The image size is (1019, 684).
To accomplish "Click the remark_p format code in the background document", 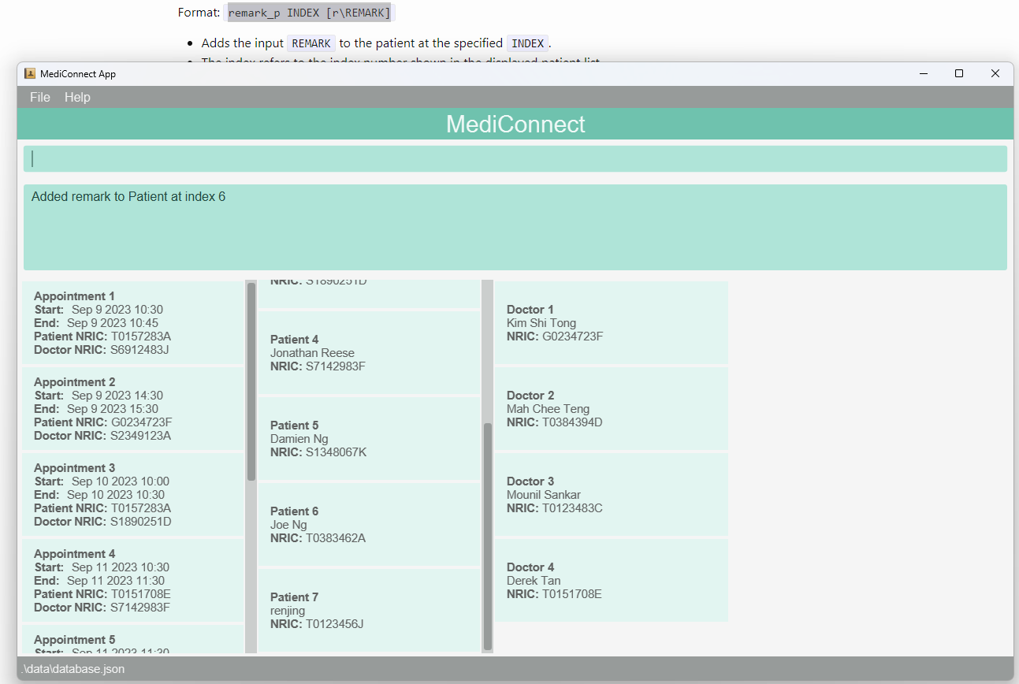I will pyautogui.click(x=309, y=13).
